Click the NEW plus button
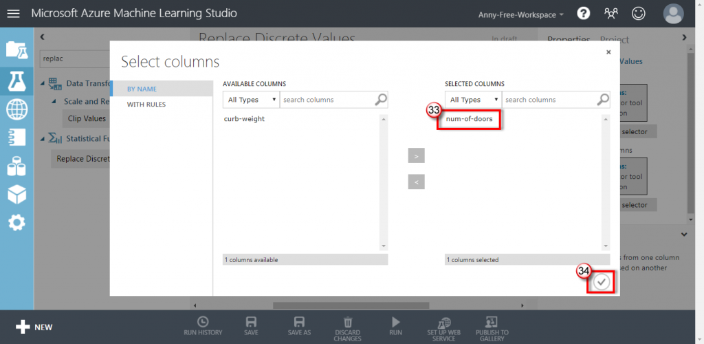 point(34,327)
